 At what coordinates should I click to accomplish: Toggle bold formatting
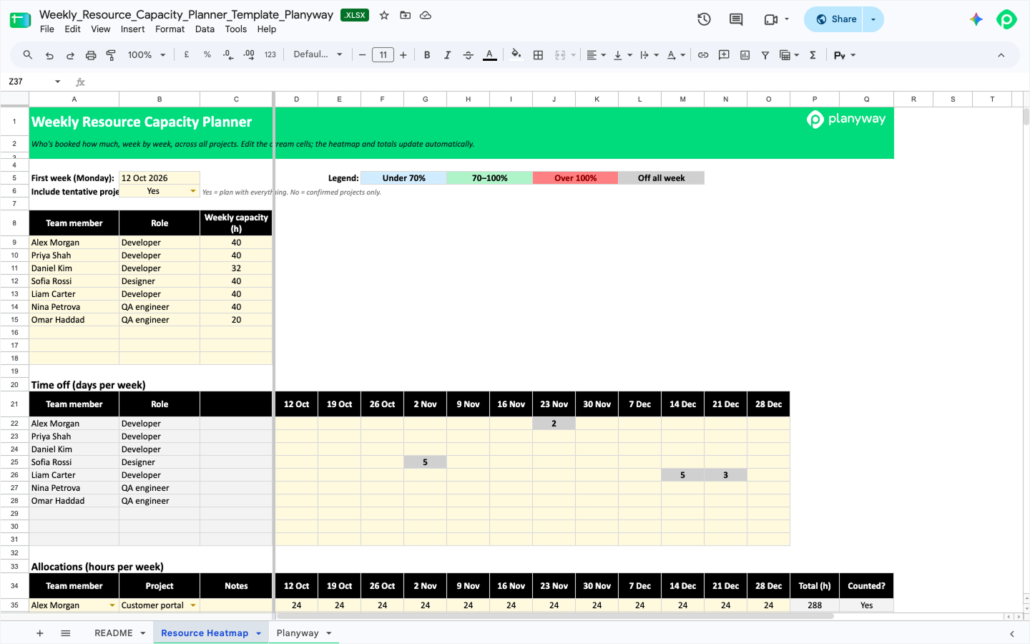pyautogui.click(x=427, y=55)
